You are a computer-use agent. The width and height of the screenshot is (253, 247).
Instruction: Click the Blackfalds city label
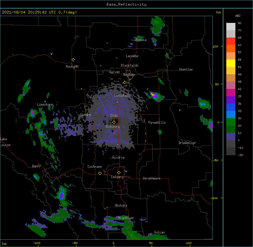pos(129,65)
